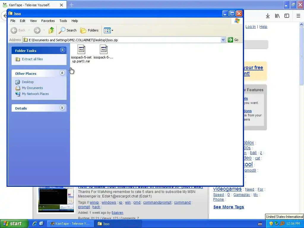Viewport: 304px width, 228px height.
Task: Click the Forward arrow button
Action: [37, 30]
